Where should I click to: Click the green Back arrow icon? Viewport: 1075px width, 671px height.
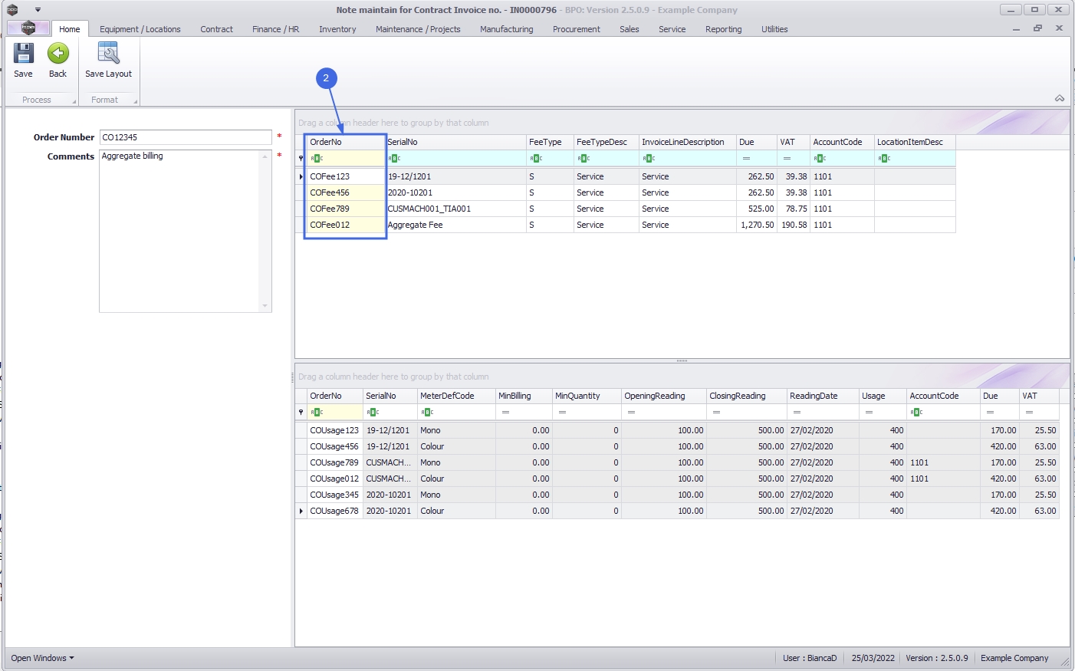(x=58, y=54)
